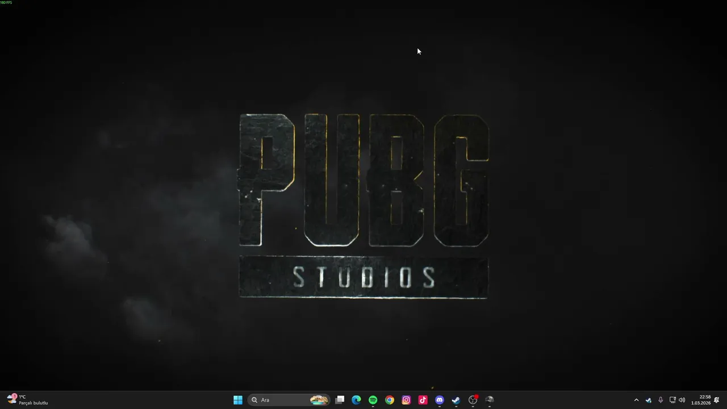This screenshot has height=409, width=727.
Task: Open Discord from taskbar
Action: point(440,400)
